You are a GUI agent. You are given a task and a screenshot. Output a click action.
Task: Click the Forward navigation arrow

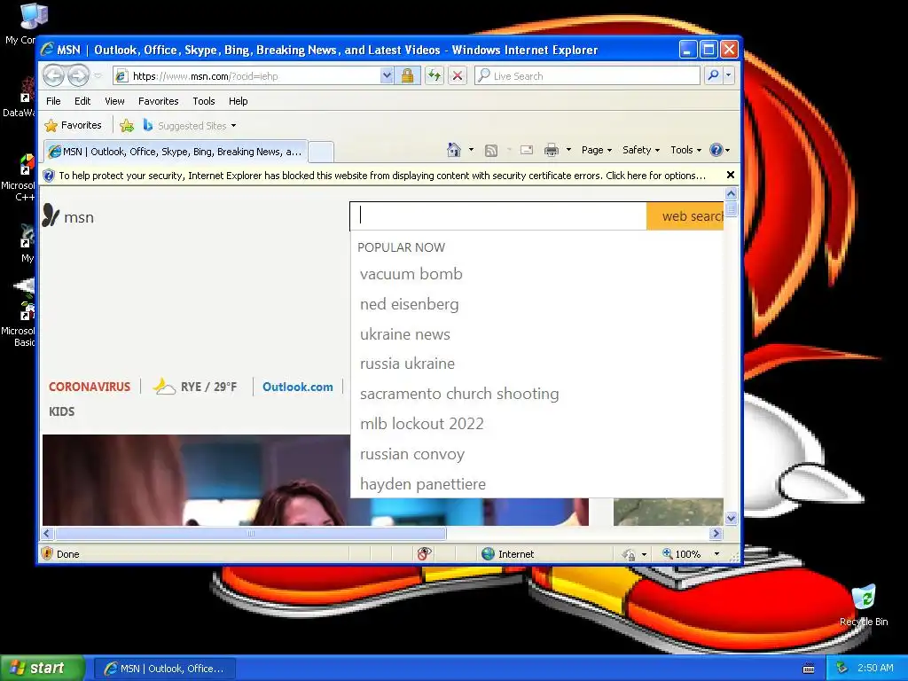[x=78, y=75]
